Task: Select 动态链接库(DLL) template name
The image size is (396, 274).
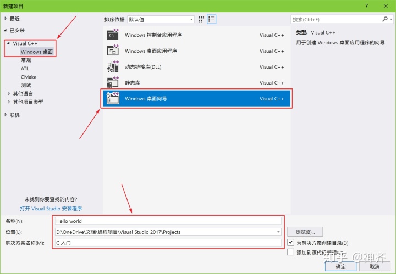Action: (143, 67)
